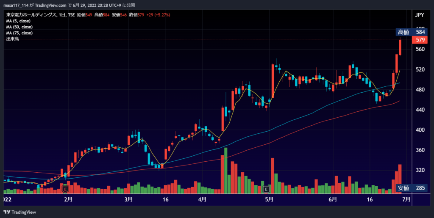Screen dimensions: 434x218
Task: Click the 520 price axis value
Action: pyautogui.click(x=420, y=69)
